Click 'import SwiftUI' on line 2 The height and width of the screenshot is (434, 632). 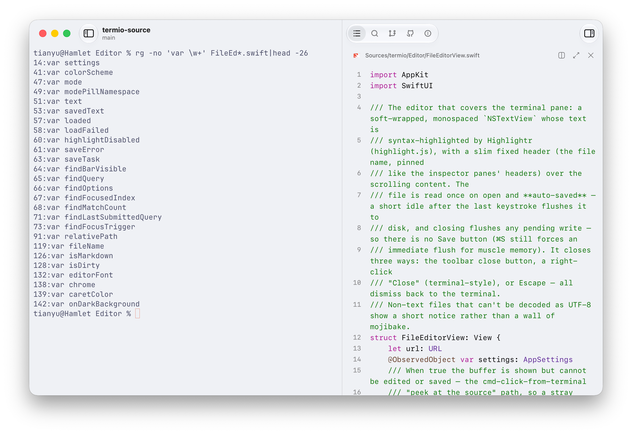click(x=402, y=86)
